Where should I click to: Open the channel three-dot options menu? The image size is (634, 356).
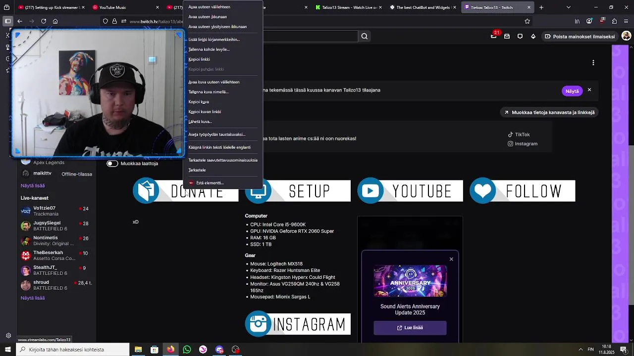click(x=593, y=63)
